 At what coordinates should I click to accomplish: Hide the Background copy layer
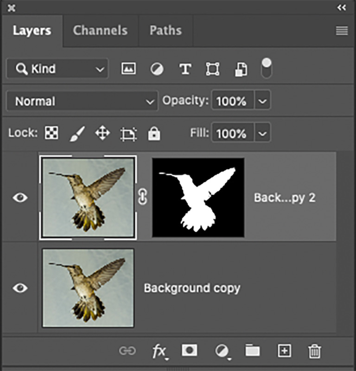click(19, 288)
